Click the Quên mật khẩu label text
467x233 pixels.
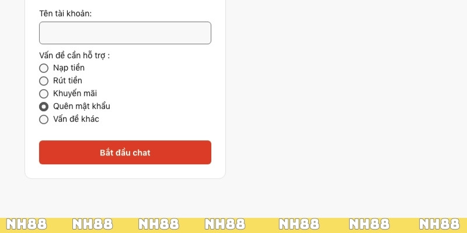point(82,107)
